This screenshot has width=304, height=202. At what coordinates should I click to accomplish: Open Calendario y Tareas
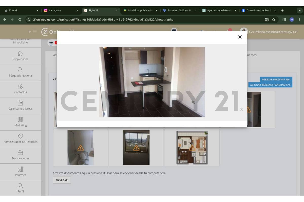(21, 106)
